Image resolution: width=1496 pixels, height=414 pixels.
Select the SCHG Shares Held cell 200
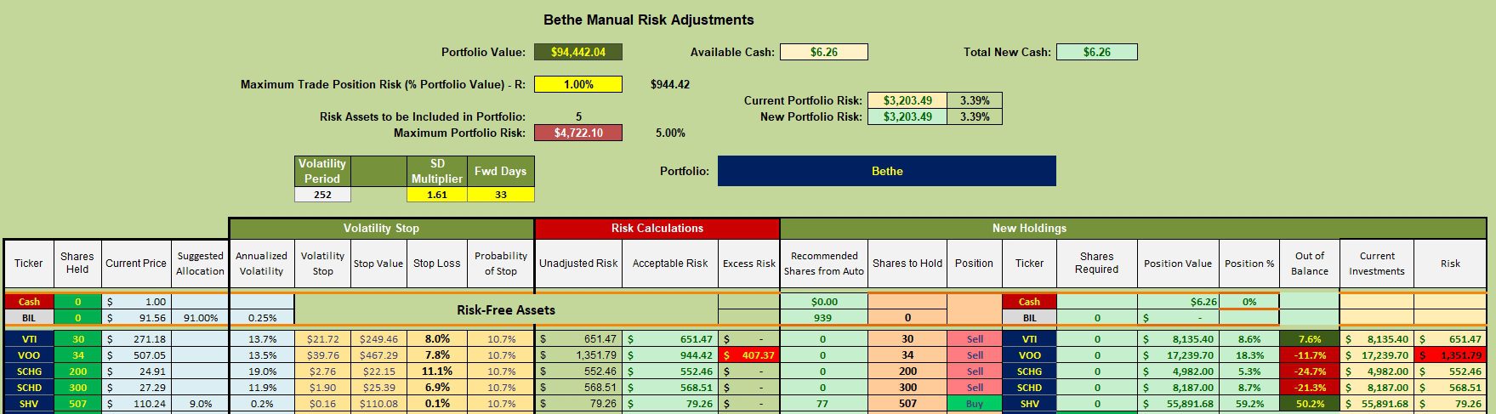(x=77, y=371)
